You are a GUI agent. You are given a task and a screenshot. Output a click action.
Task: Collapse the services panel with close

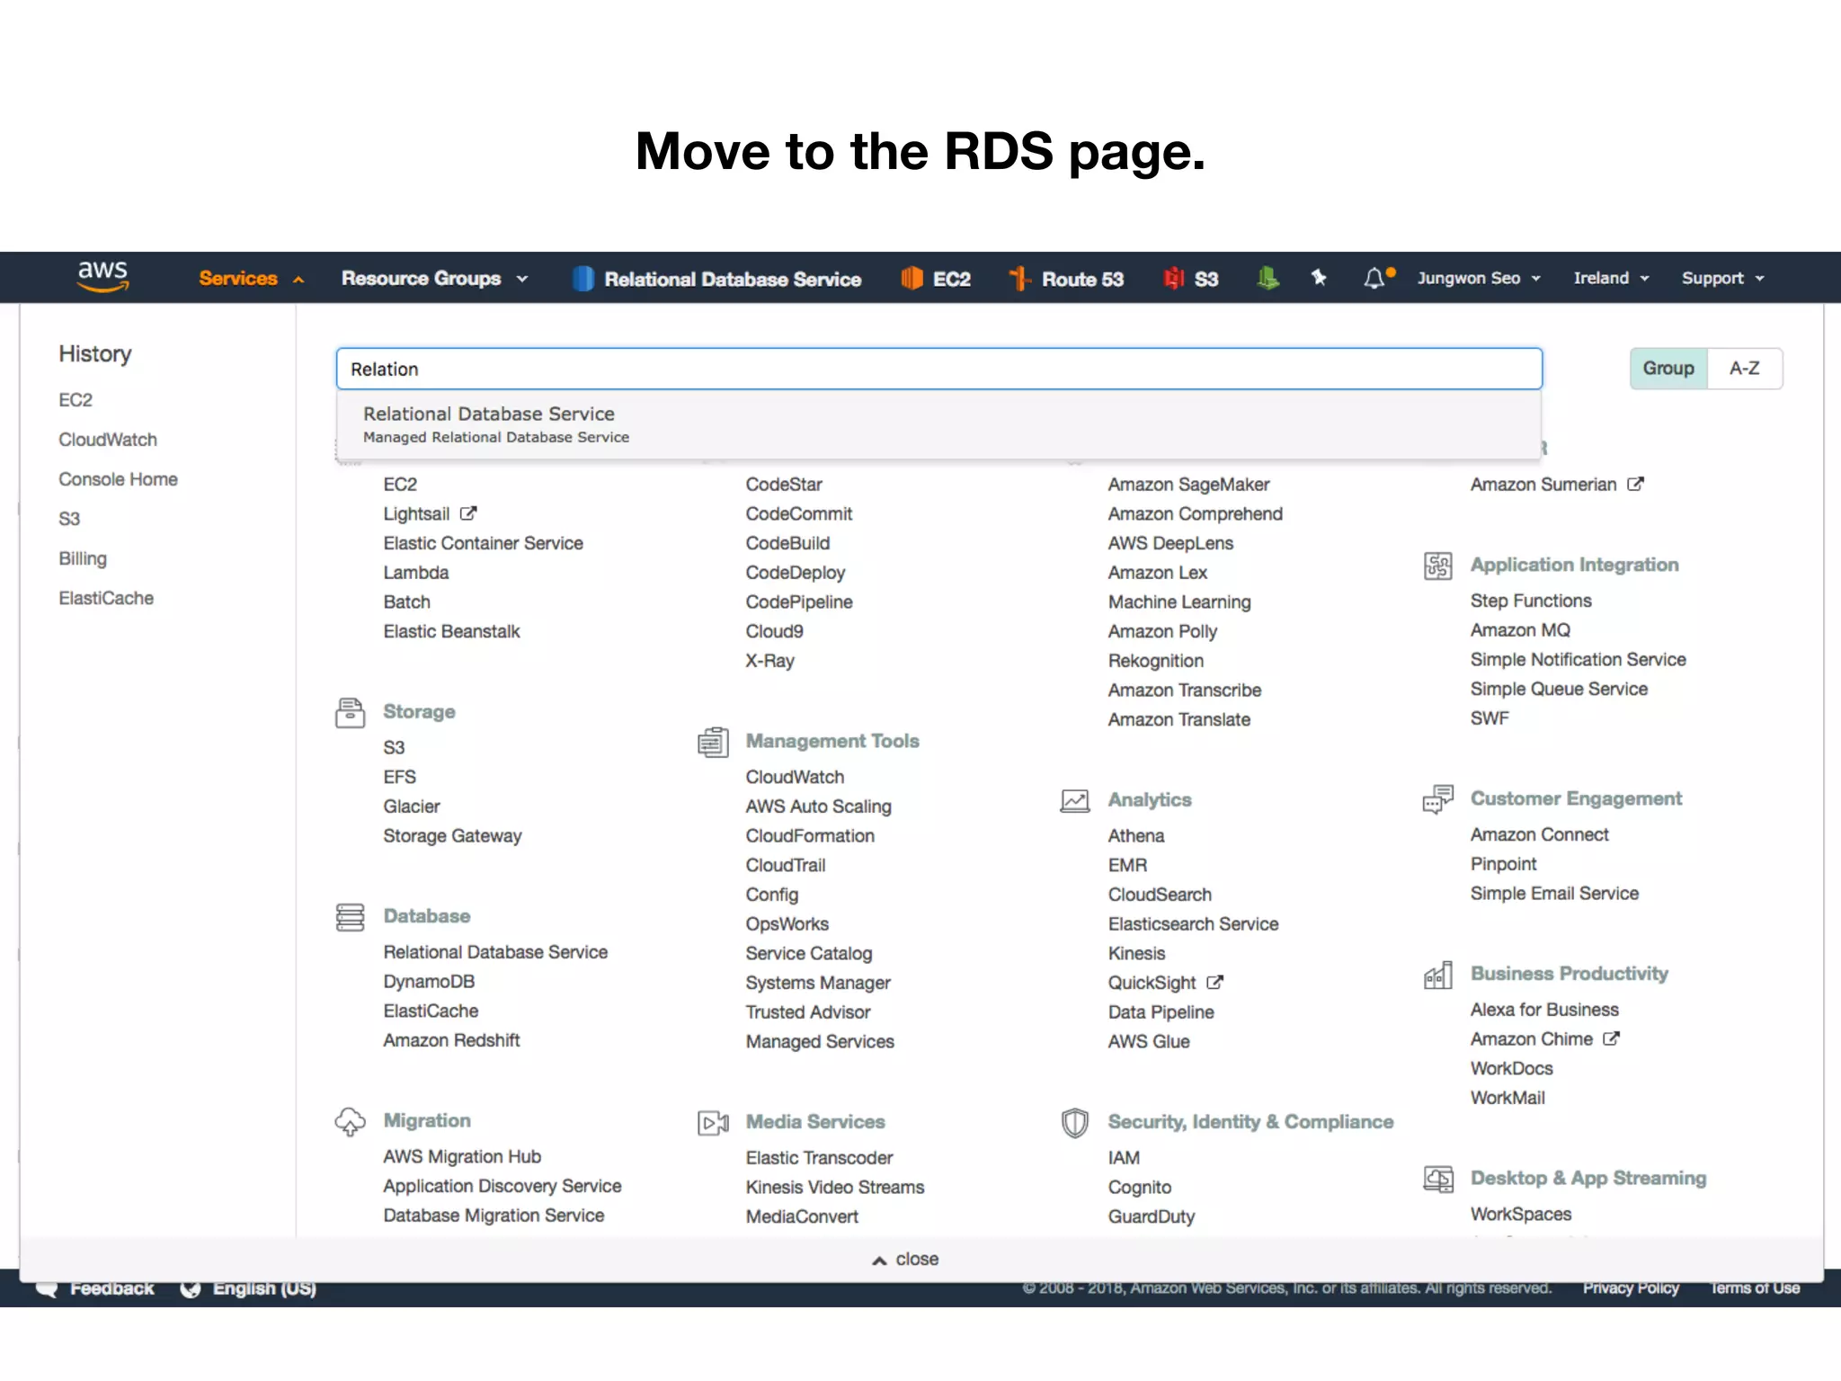click(x=905, y=1260)
